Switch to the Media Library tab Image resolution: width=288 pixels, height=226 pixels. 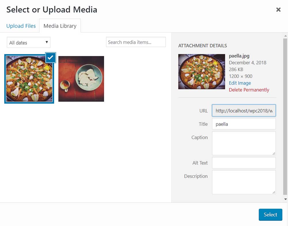(60, 26)
